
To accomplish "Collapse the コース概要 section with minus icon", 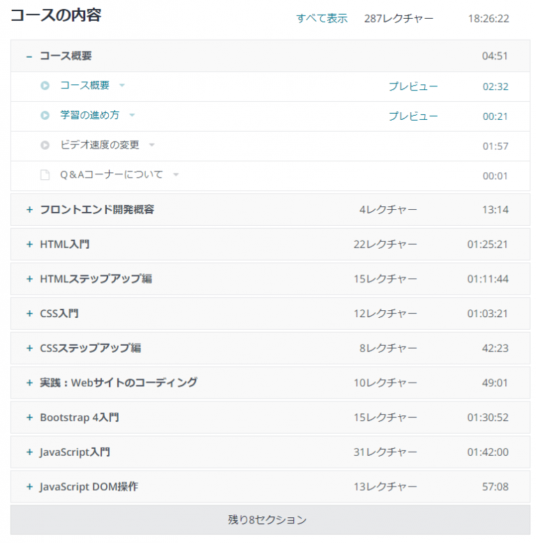I will 29,56.
